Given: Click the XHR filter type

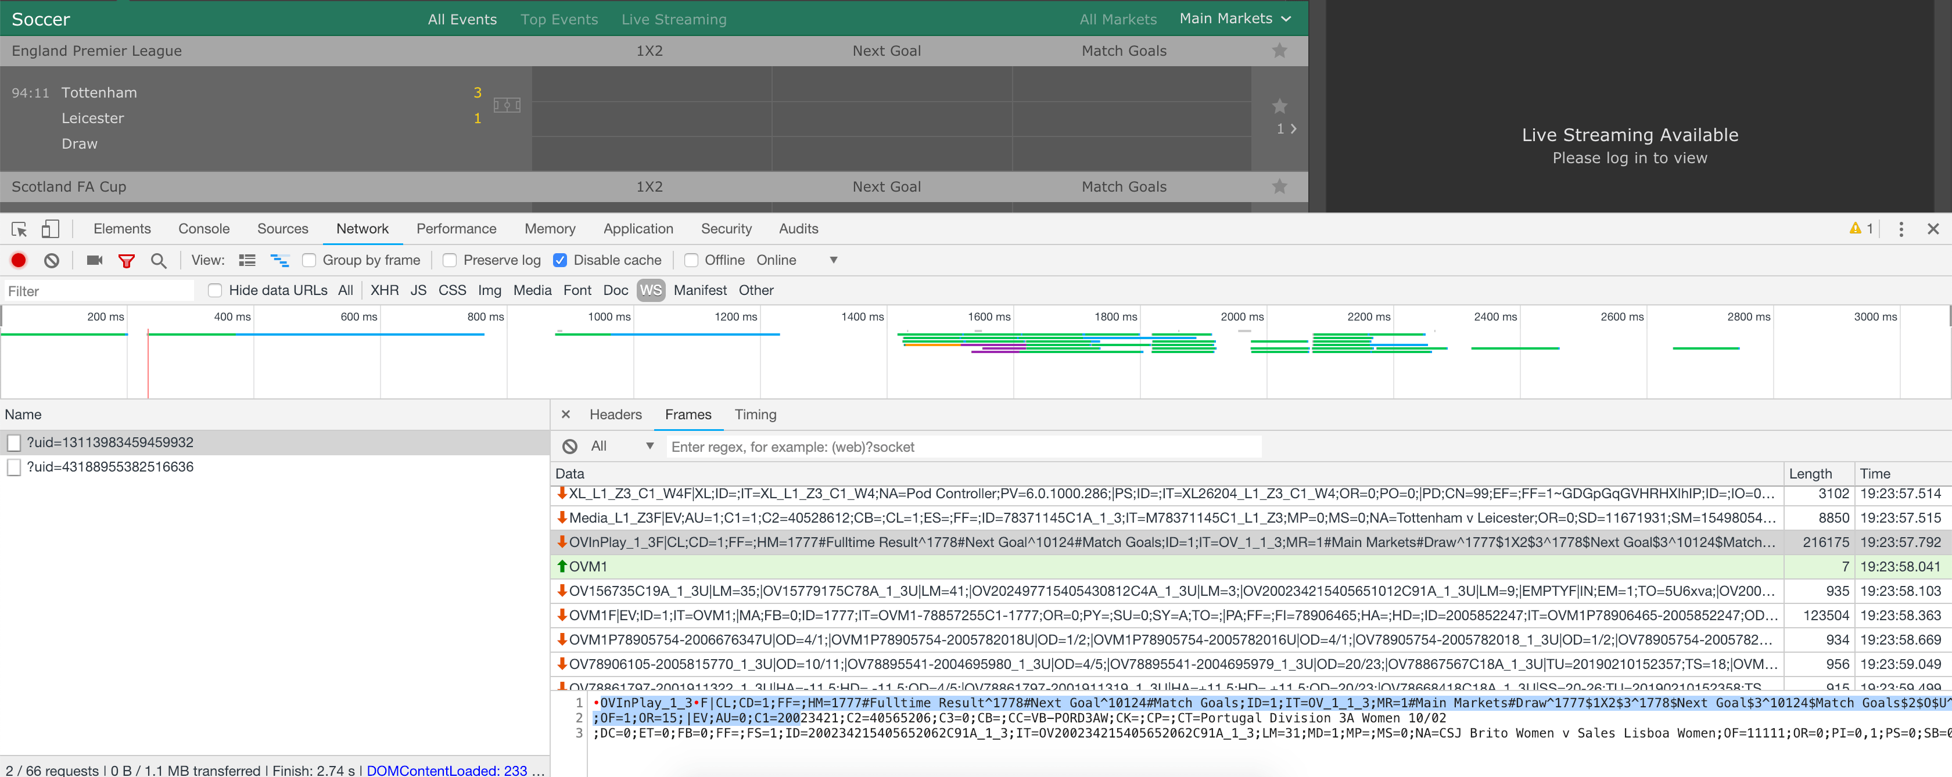Looking at the screenshot, I should tap(384, 291).
